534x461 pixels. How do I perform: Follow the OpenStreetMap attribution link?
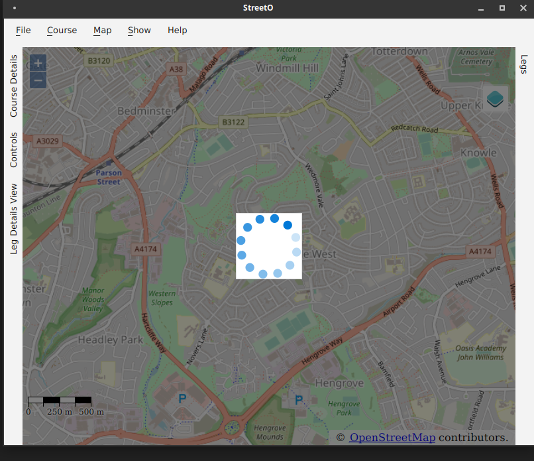coord(392,437)
